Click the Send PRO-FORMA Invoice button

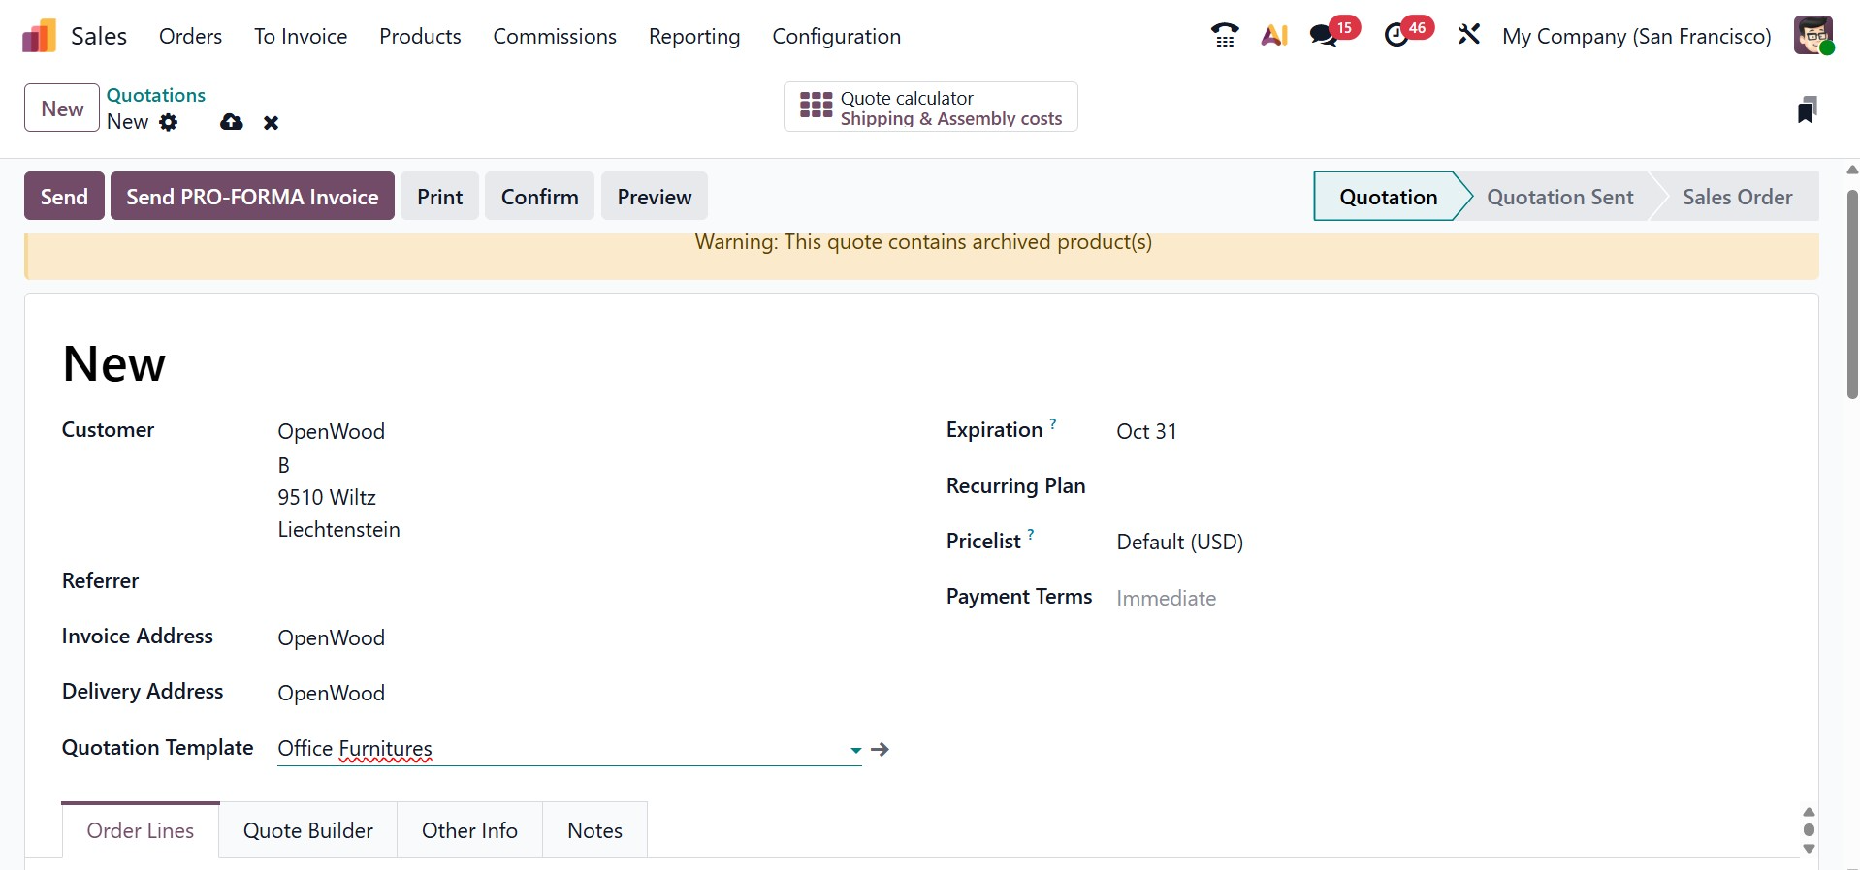click(x=252, y=197)
